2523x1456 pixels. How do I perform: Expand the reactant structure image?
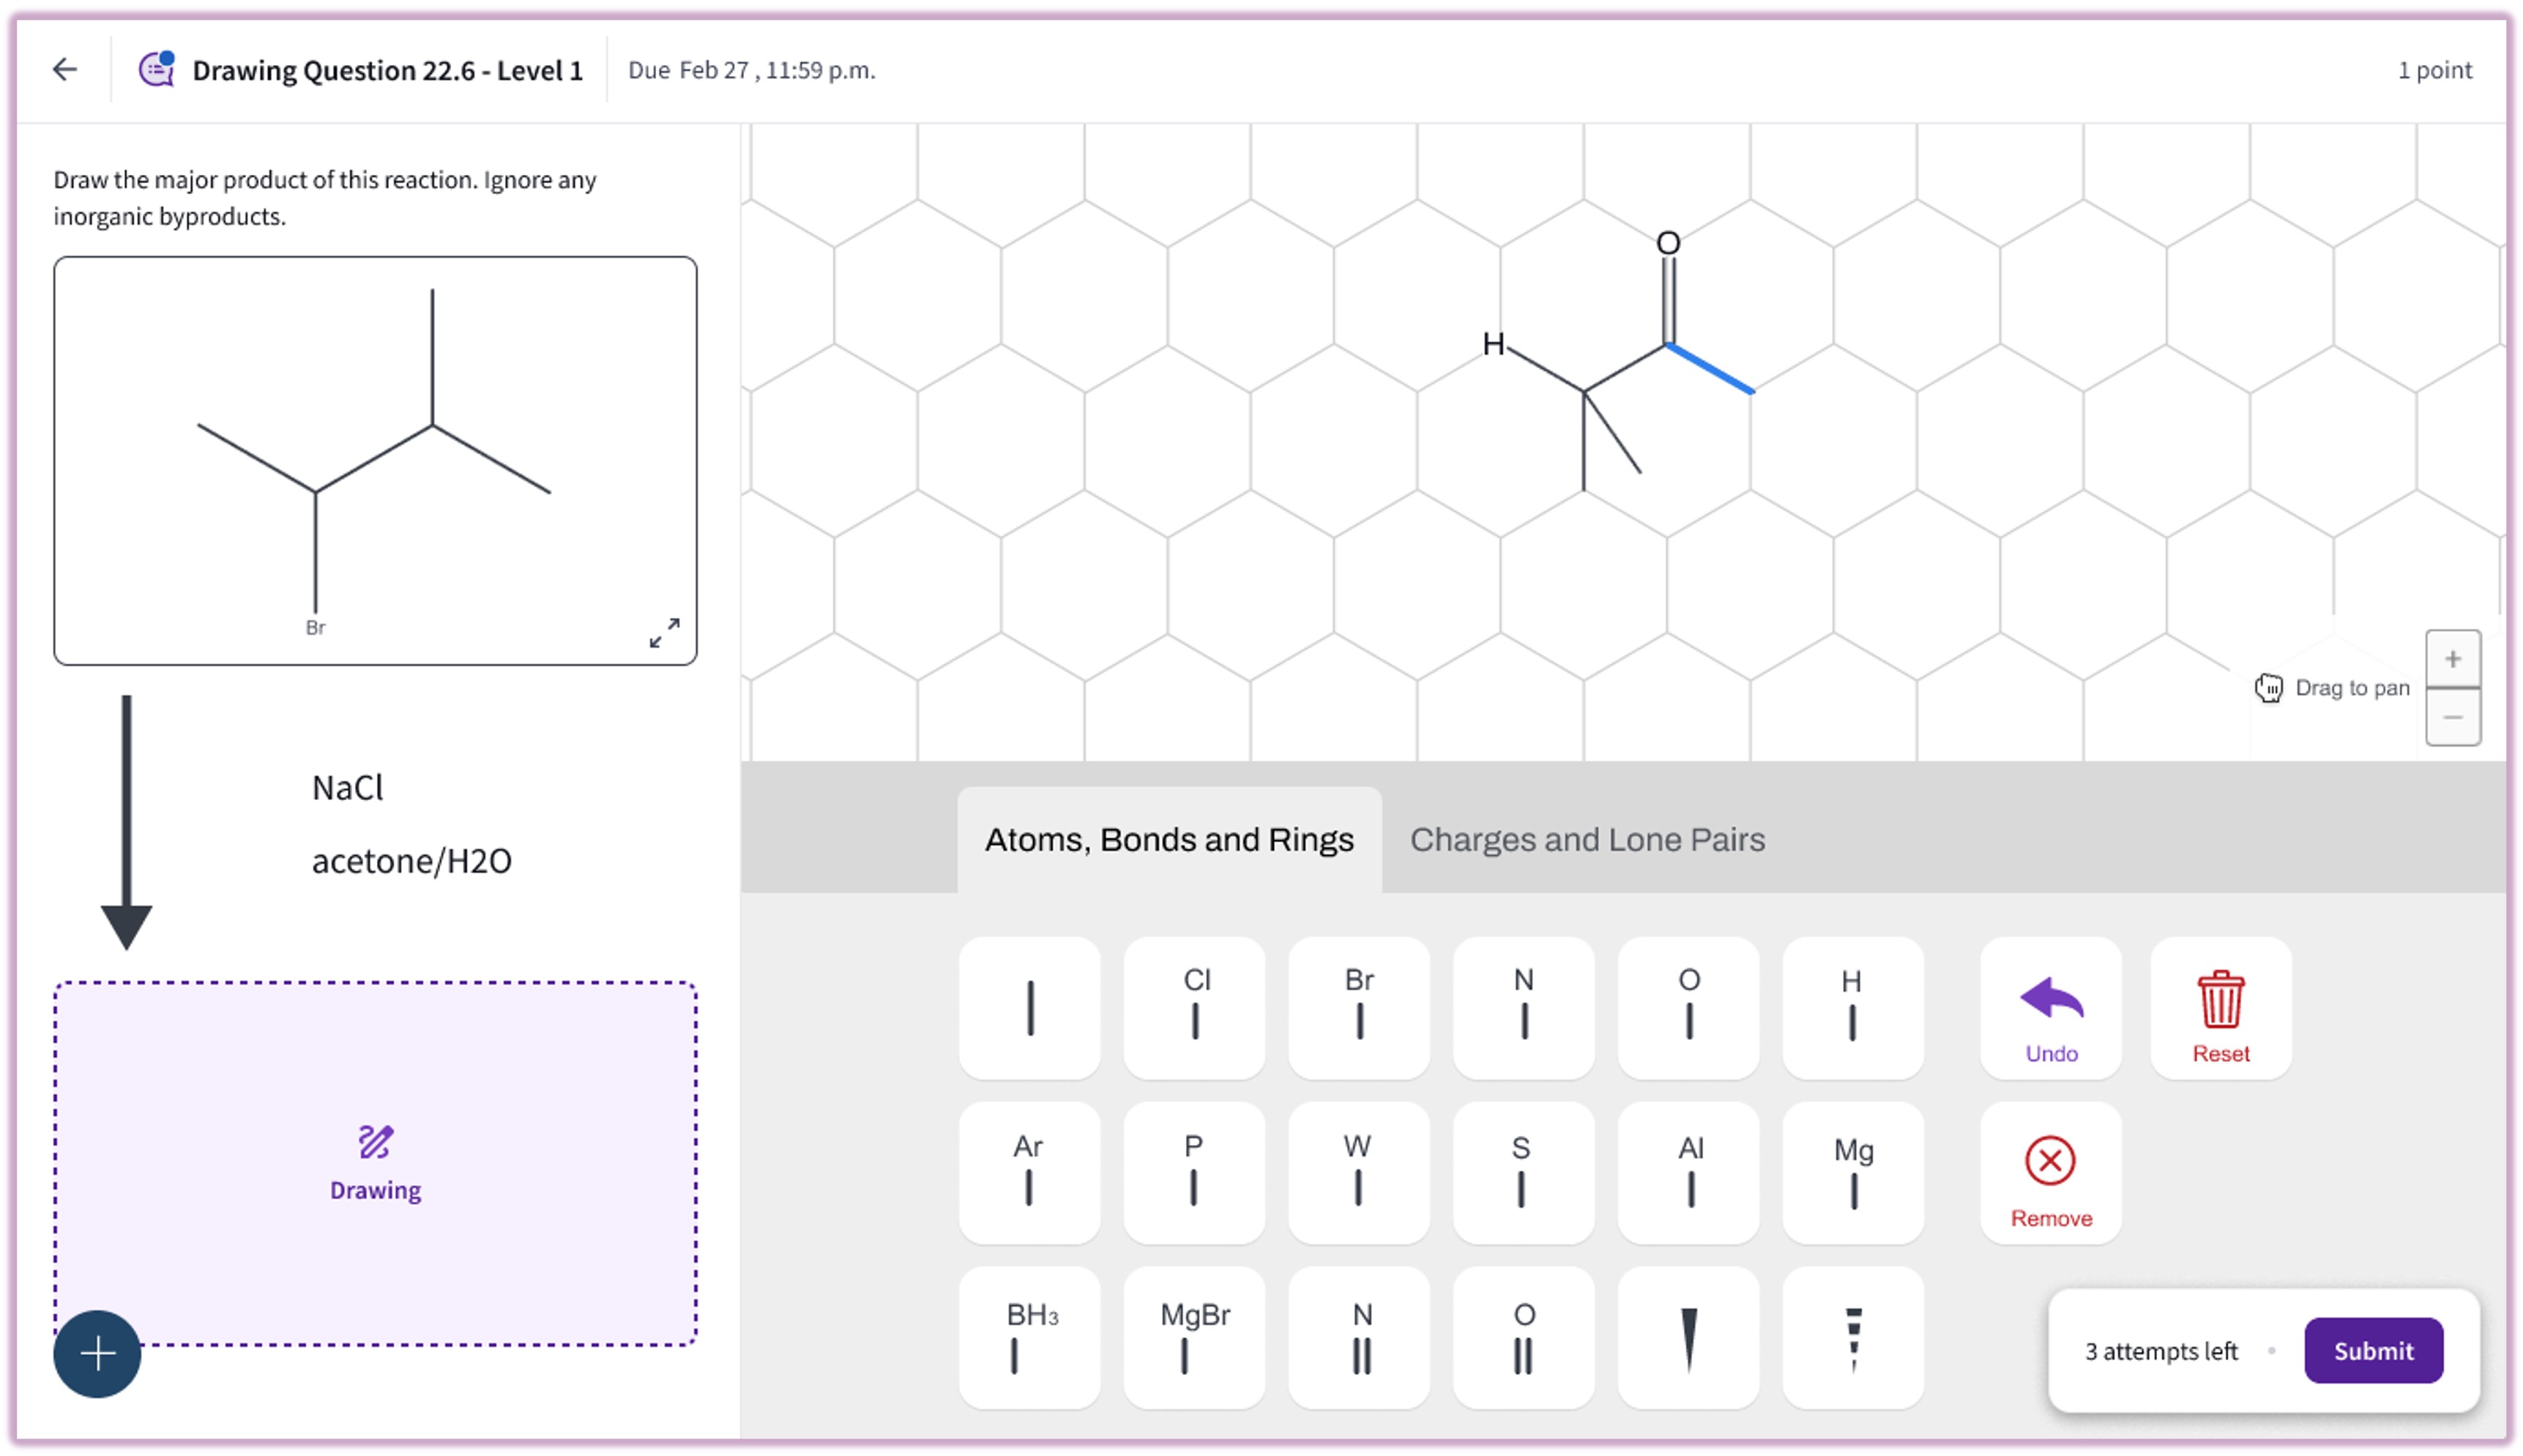[664, 633]
